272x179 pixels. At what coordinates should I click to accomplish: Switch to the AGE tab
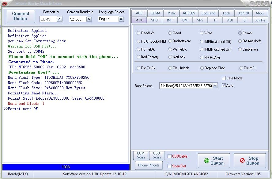point(139,13)
